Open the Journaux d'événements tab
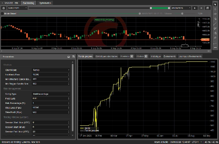Viewport: 219px width, 144px height. click(190, 56)
